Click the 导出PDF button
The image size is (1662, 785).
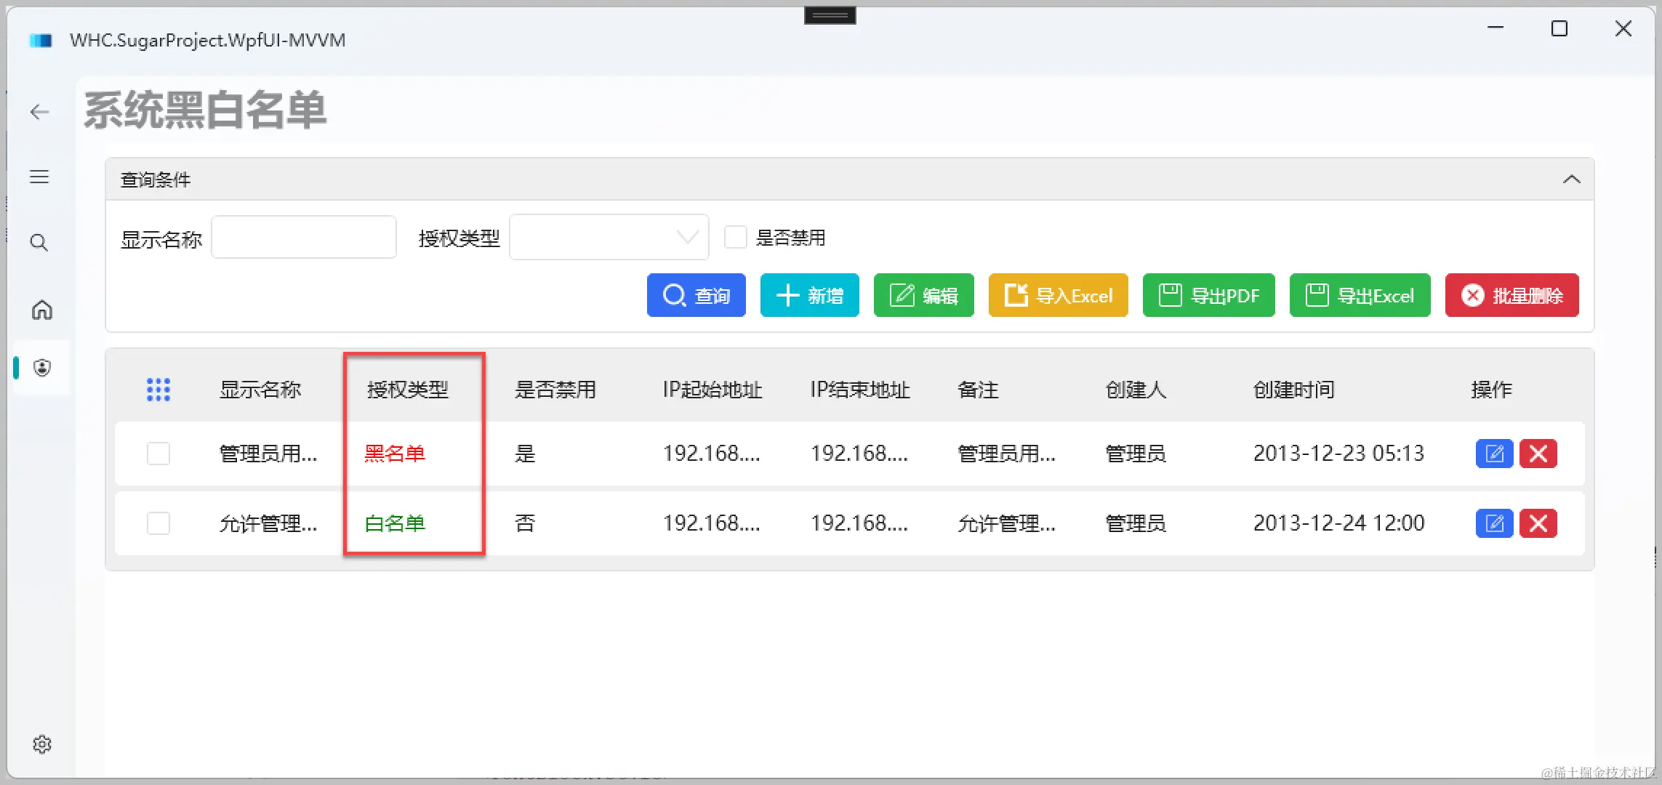point(1208,295)
